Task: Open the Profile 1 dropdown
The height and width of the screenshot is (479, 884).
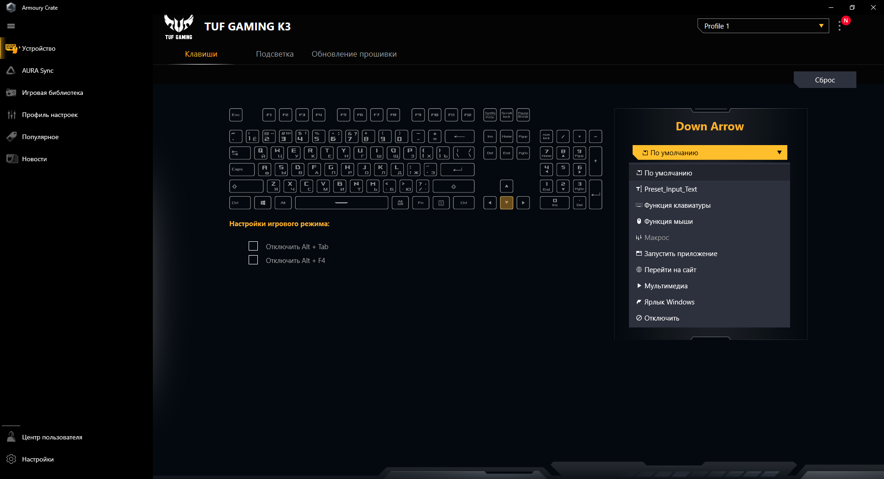Action: click(x=763, y=26)
